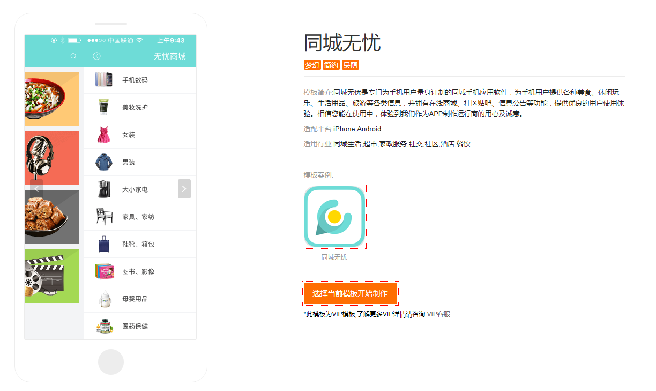Select the 简约 tag
This screenshot has width=656, height=391.
click(331, 65)
